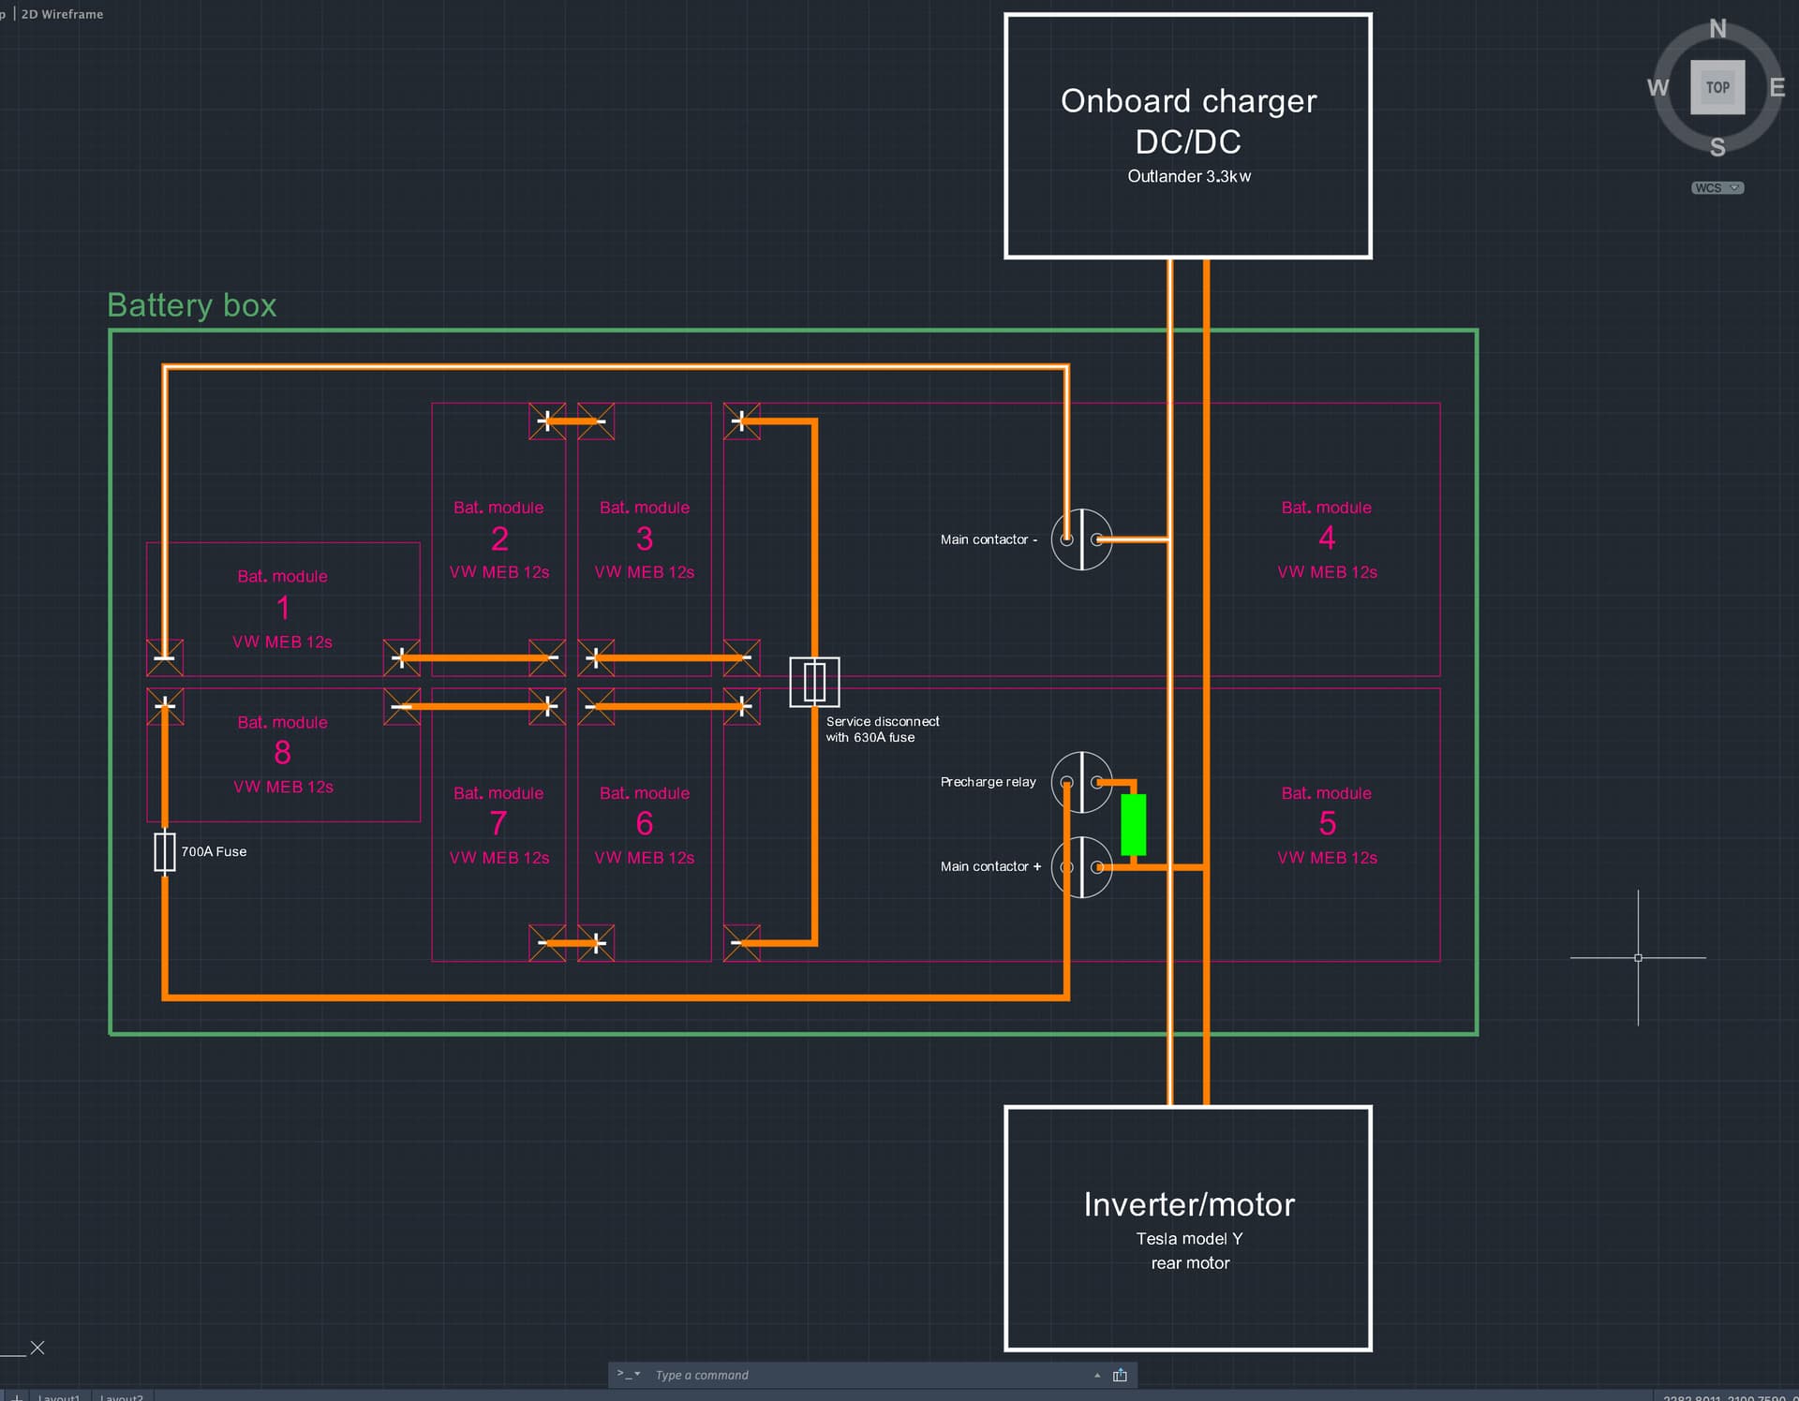Click the E compass direction on ViewCube
The width and height of the screenshot is (1799, 1401).
tap(1777, 88)
